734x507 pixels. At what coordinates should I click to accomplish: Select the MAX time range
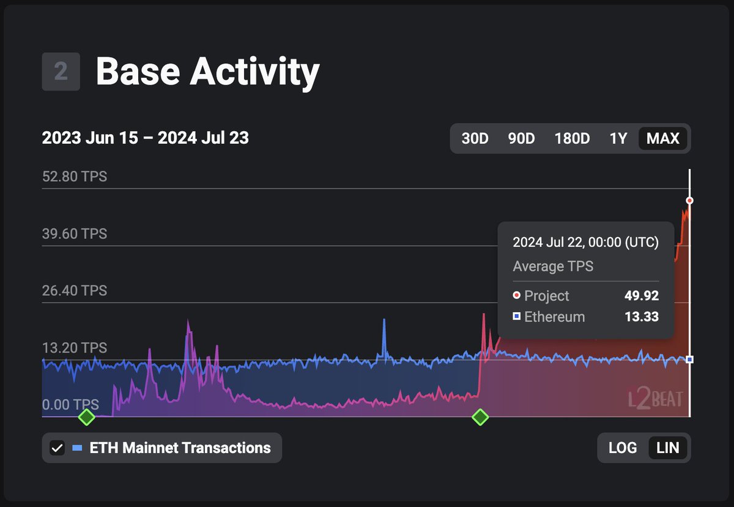coord(663,138)
